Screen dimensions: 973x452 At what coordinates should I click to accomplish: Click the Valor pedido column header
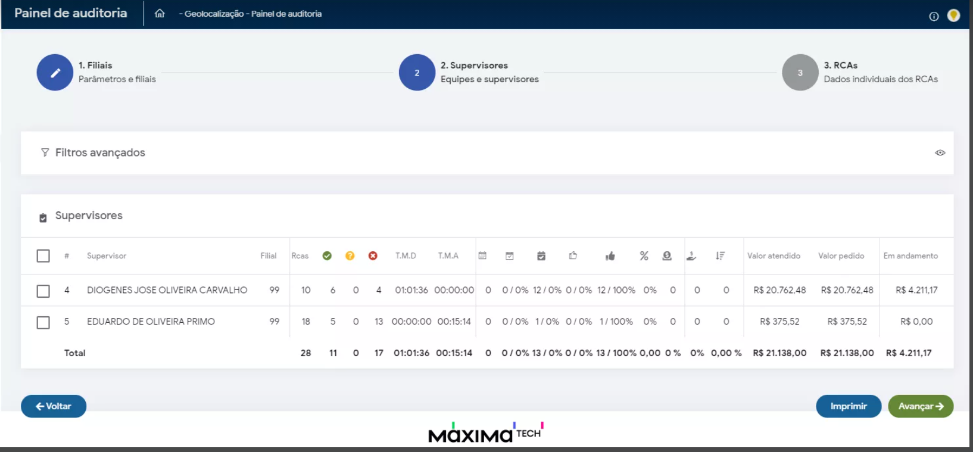(x=841, y=255)
